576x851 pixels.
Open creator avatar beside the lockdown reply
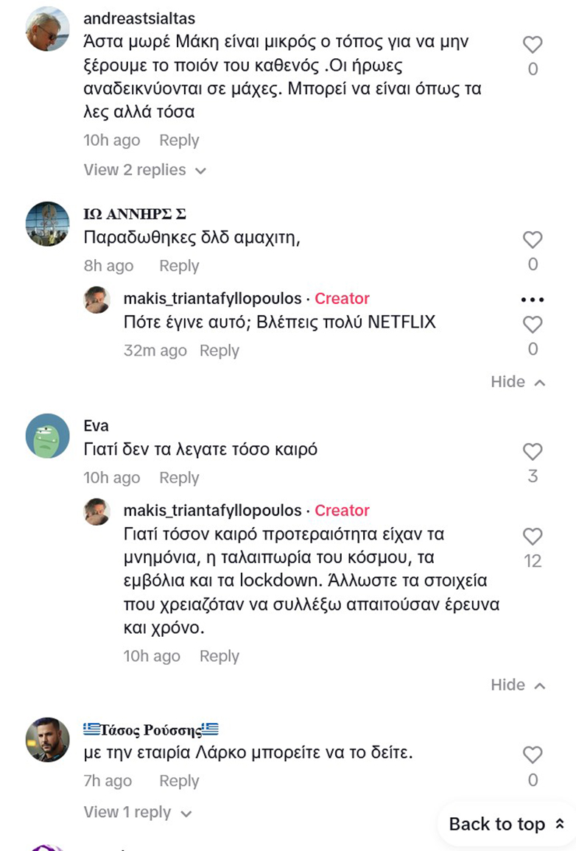point(96,512)
